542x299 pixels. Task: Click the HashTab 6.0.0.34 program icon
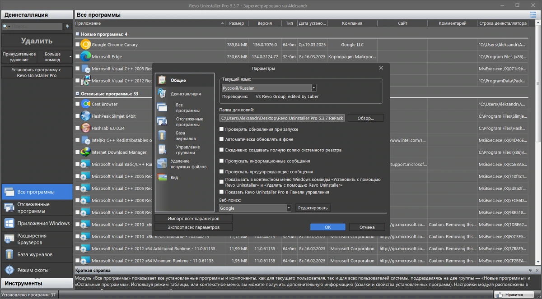pos(85,128)
